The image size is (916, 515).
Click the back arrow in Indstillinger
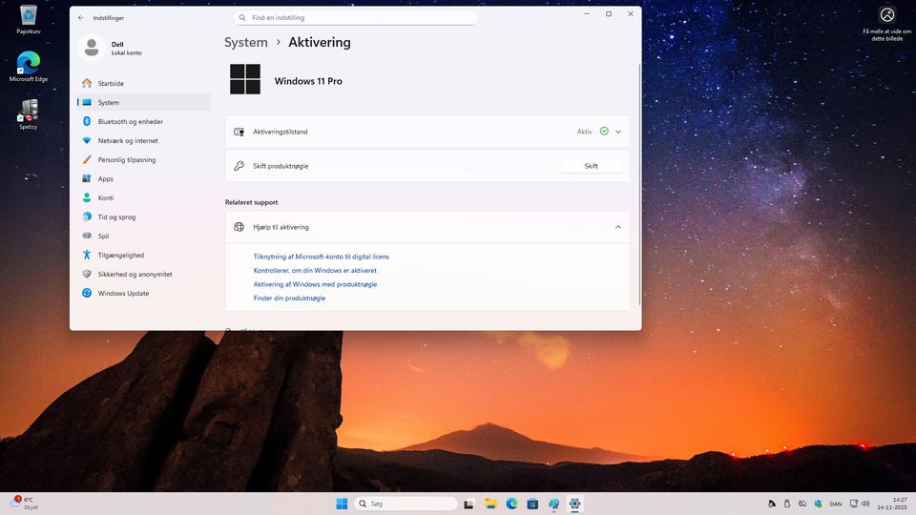point(81,18)
